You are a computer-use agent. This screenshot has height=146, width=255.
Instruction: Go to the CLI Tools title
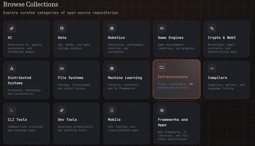tap(18, 120)
